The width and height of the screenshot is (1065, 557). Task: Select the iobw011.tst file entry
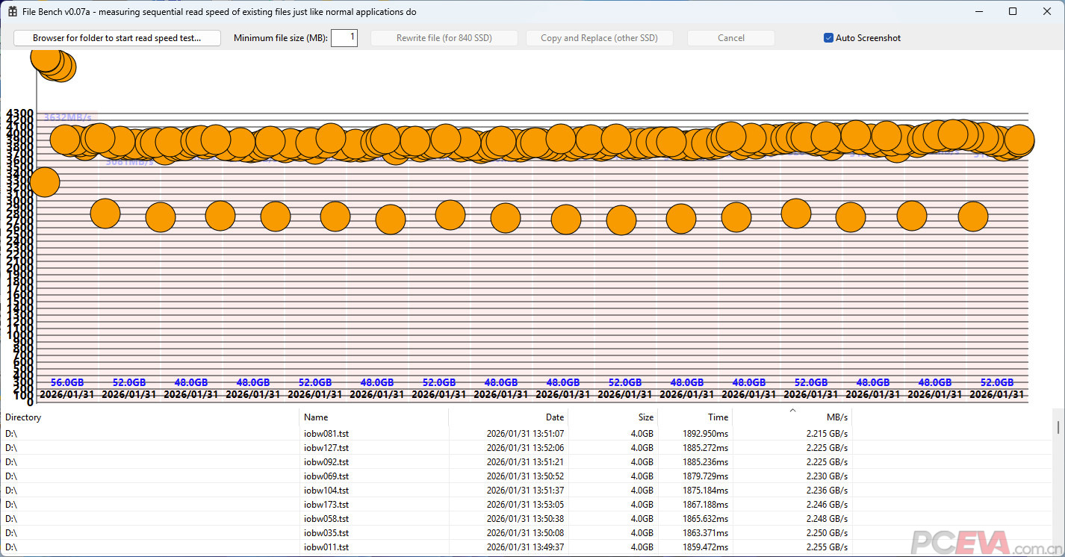tap(326, 547)
